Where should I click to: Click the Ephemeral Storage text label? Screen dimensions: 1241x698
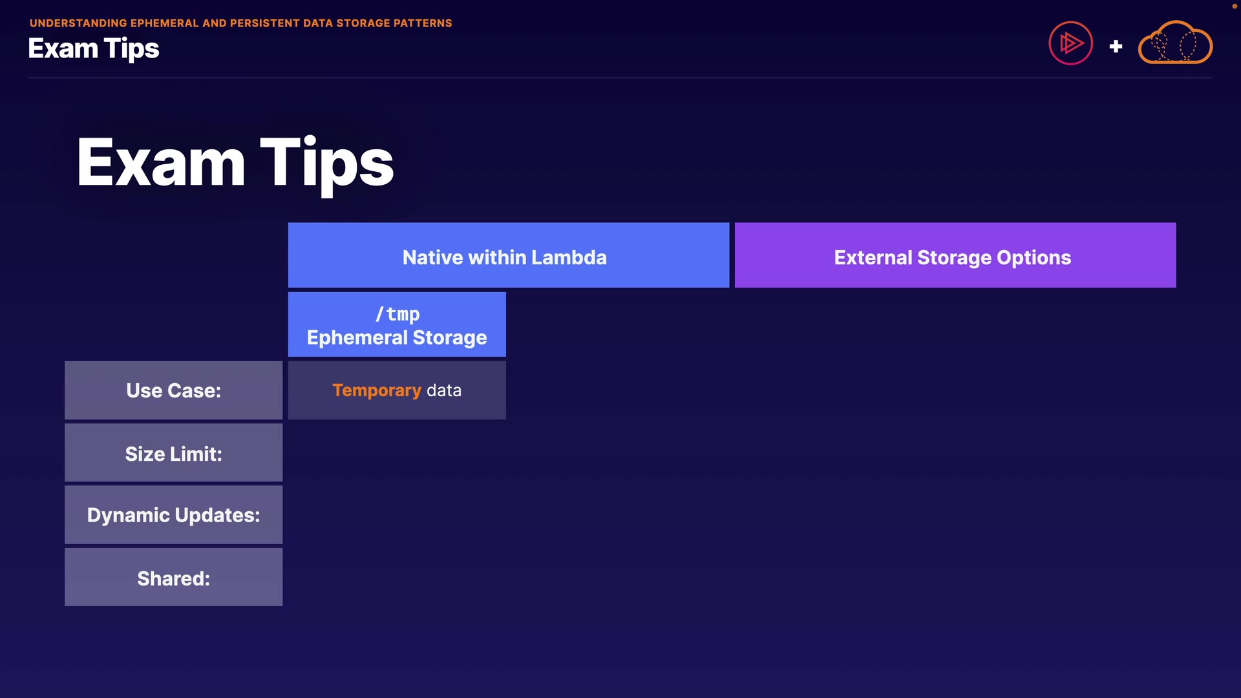(396, 338)
